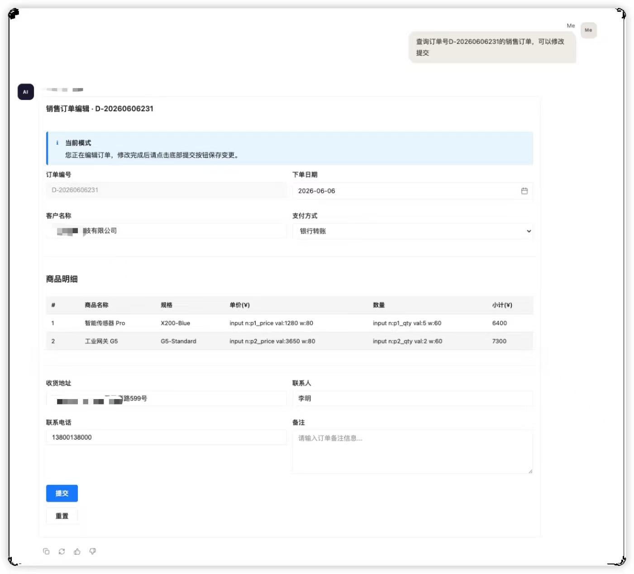The width and height of the screenshot is (634, 574).
Task: Click the 数量 column header
Action: (x=379, y=305)
